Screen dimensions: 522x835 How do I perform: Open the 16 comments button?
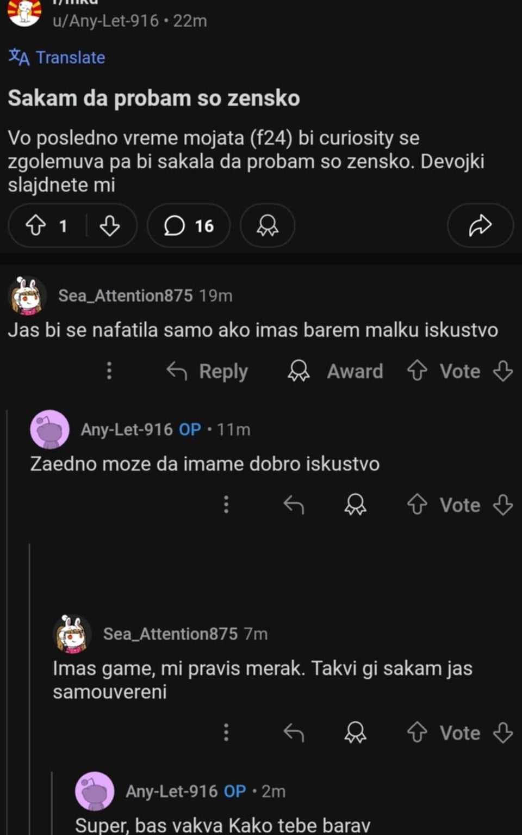(x=189, y=225)
